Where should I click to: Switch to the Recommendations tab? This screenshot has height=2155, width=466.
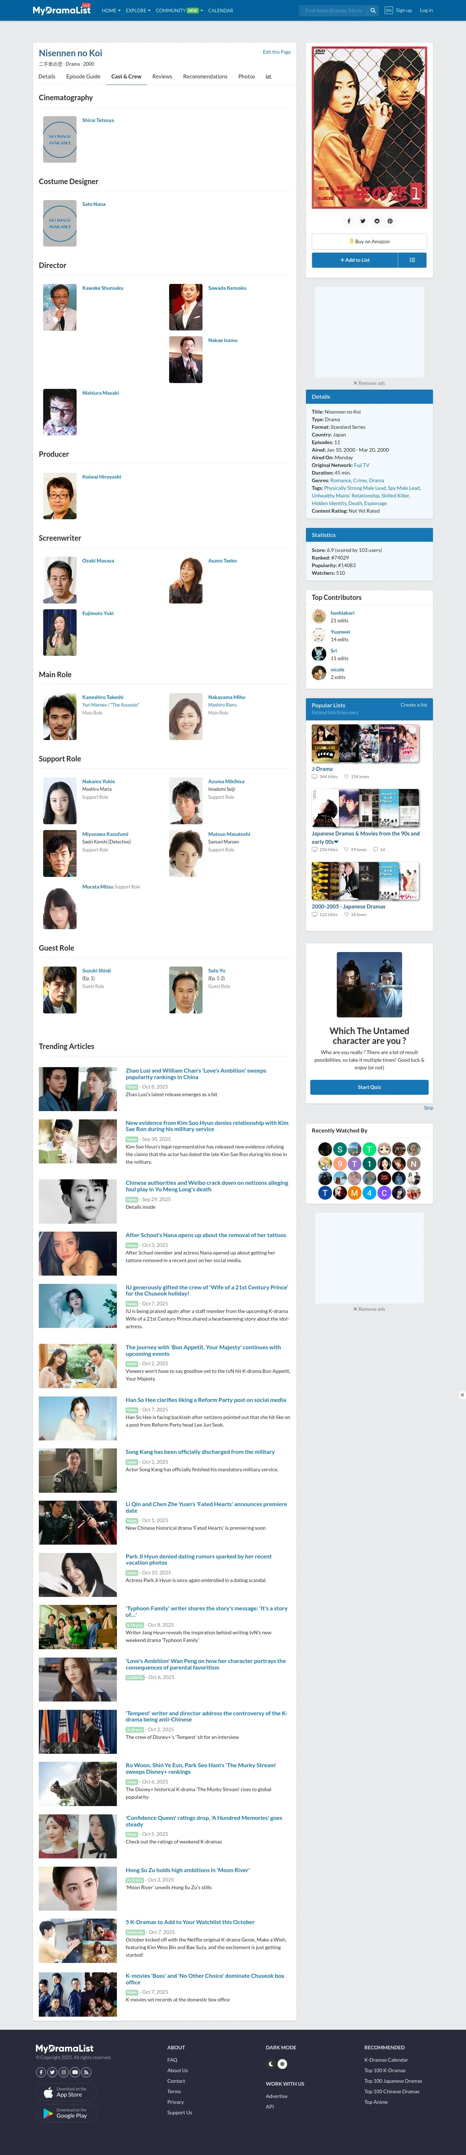[205, 76]
